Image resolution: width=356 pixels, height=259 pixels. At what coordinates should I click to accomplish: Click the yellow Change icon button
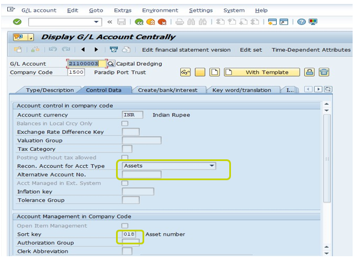(200, 73)
